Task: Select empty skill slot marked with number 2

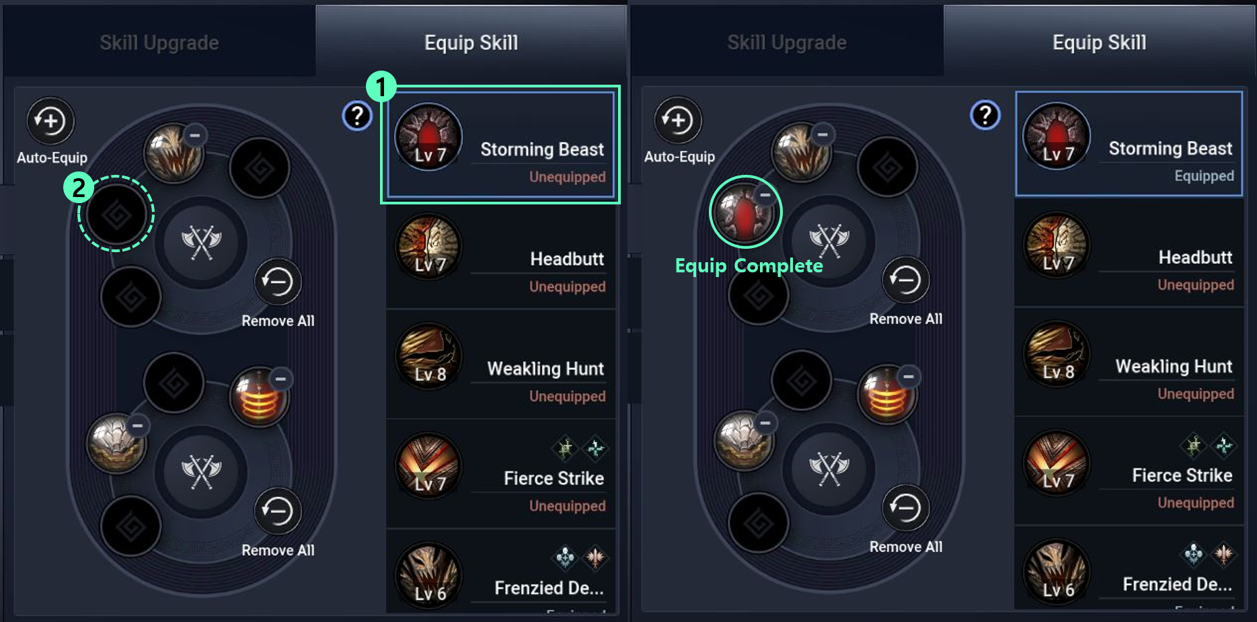Action: (116, 215)
